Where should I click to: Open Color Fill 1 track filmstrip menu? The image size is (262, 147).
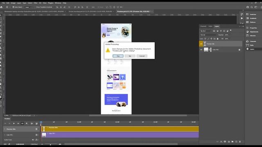coord(36,135)
